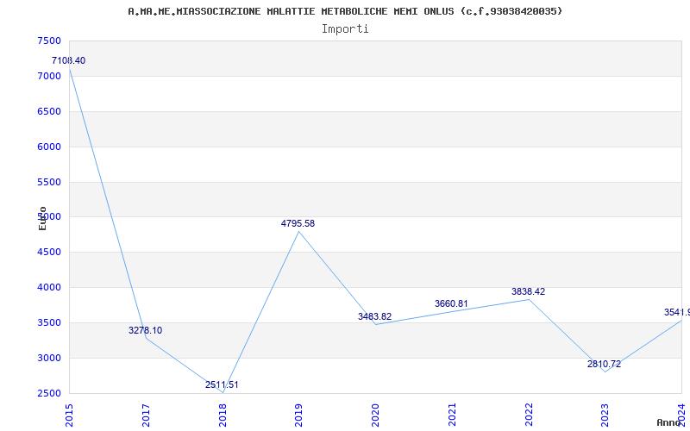This screenshot has height=431, width=690.
Task: Click the y-axis tick 7500
Action: tap(49, 41)
